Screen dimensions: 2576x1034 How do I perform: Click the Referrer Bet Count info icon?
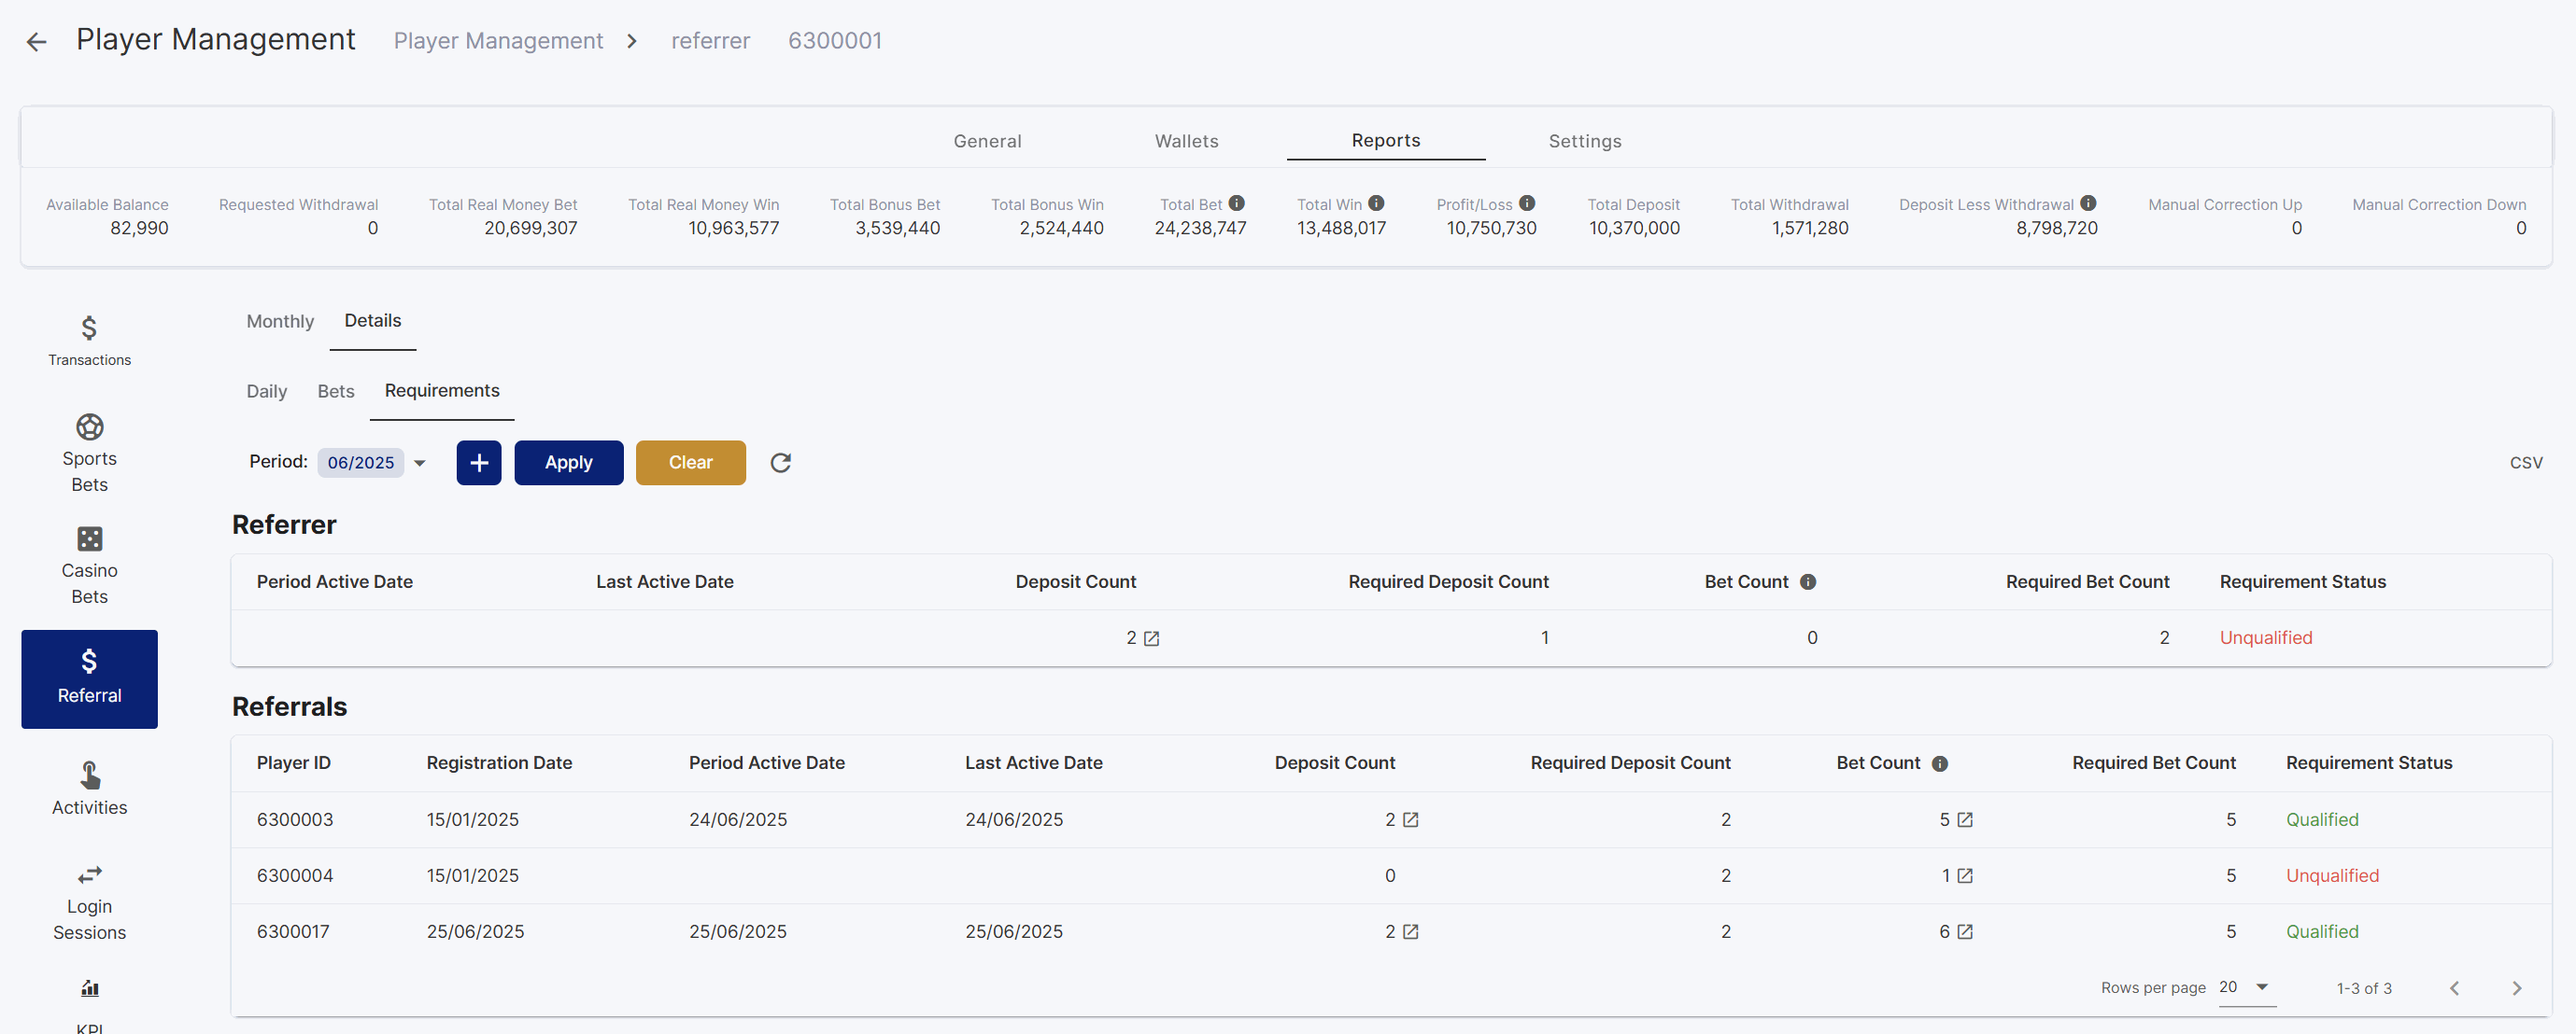1807,581
